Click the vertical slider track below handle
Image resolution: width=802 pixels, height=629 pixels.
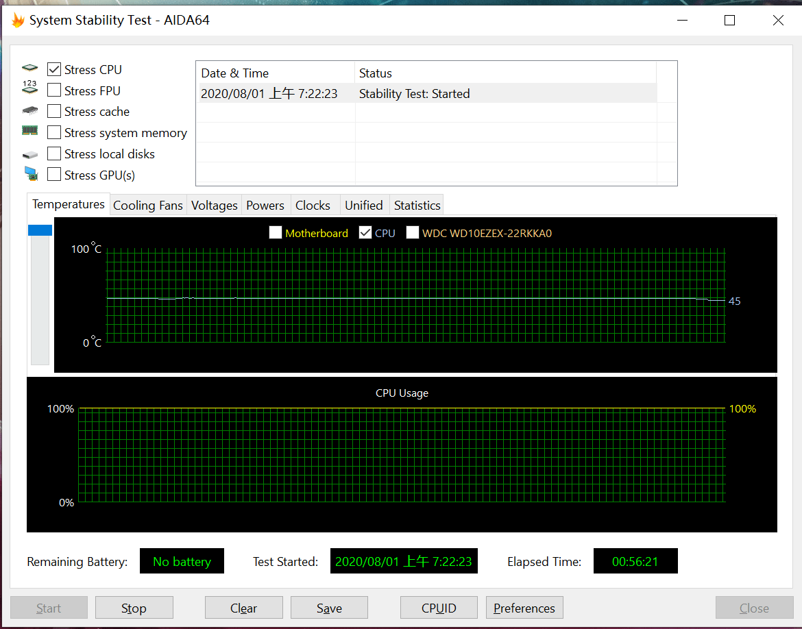pos(40,300)
